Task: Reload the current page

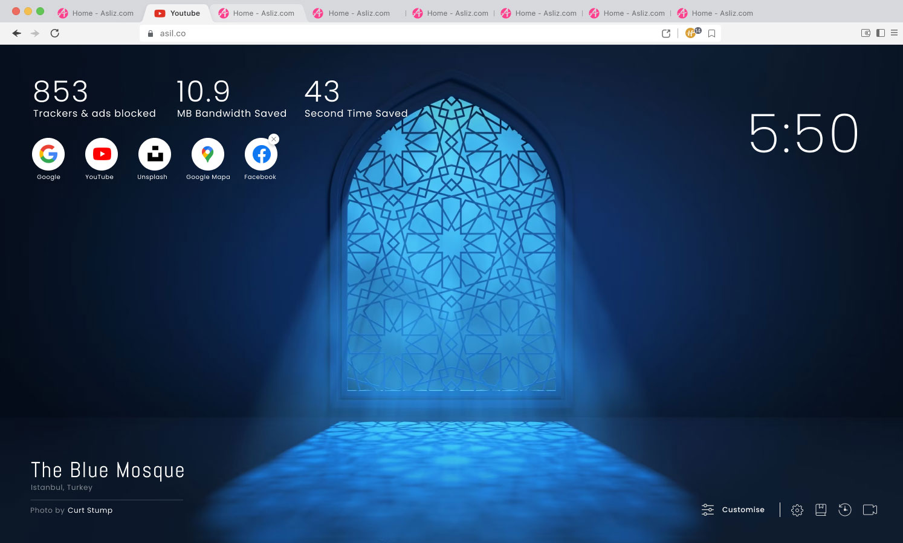Action: 55,33
